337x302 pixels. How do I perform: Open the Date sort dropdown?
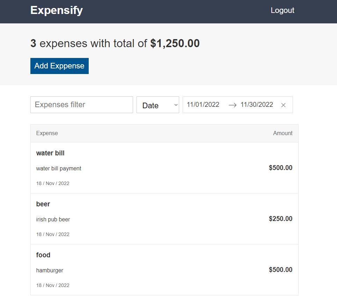click(157, 105)
